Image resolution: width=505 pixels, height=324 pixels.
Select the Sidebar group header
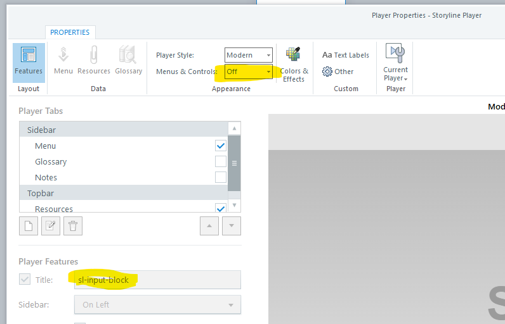pos(124,130)
